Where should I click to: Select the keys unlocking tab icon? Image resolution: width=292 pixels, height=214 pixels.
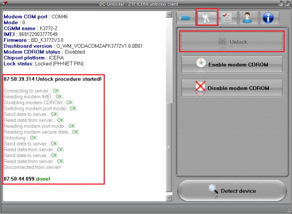point(207,18)
